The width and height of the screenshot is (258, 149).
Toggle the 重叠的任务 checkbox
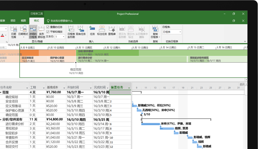coord(48,27)
